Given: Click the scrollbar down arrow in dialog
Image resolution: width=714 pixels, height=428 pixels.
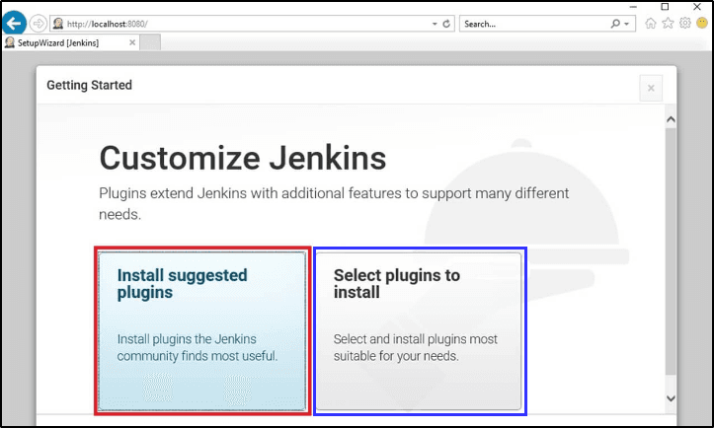Looking at the screenshot, I should pos(671,397).
